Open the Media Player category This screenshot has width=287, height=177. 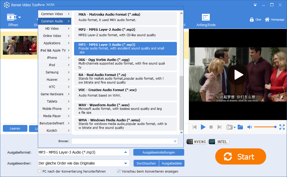coord(55,116)
